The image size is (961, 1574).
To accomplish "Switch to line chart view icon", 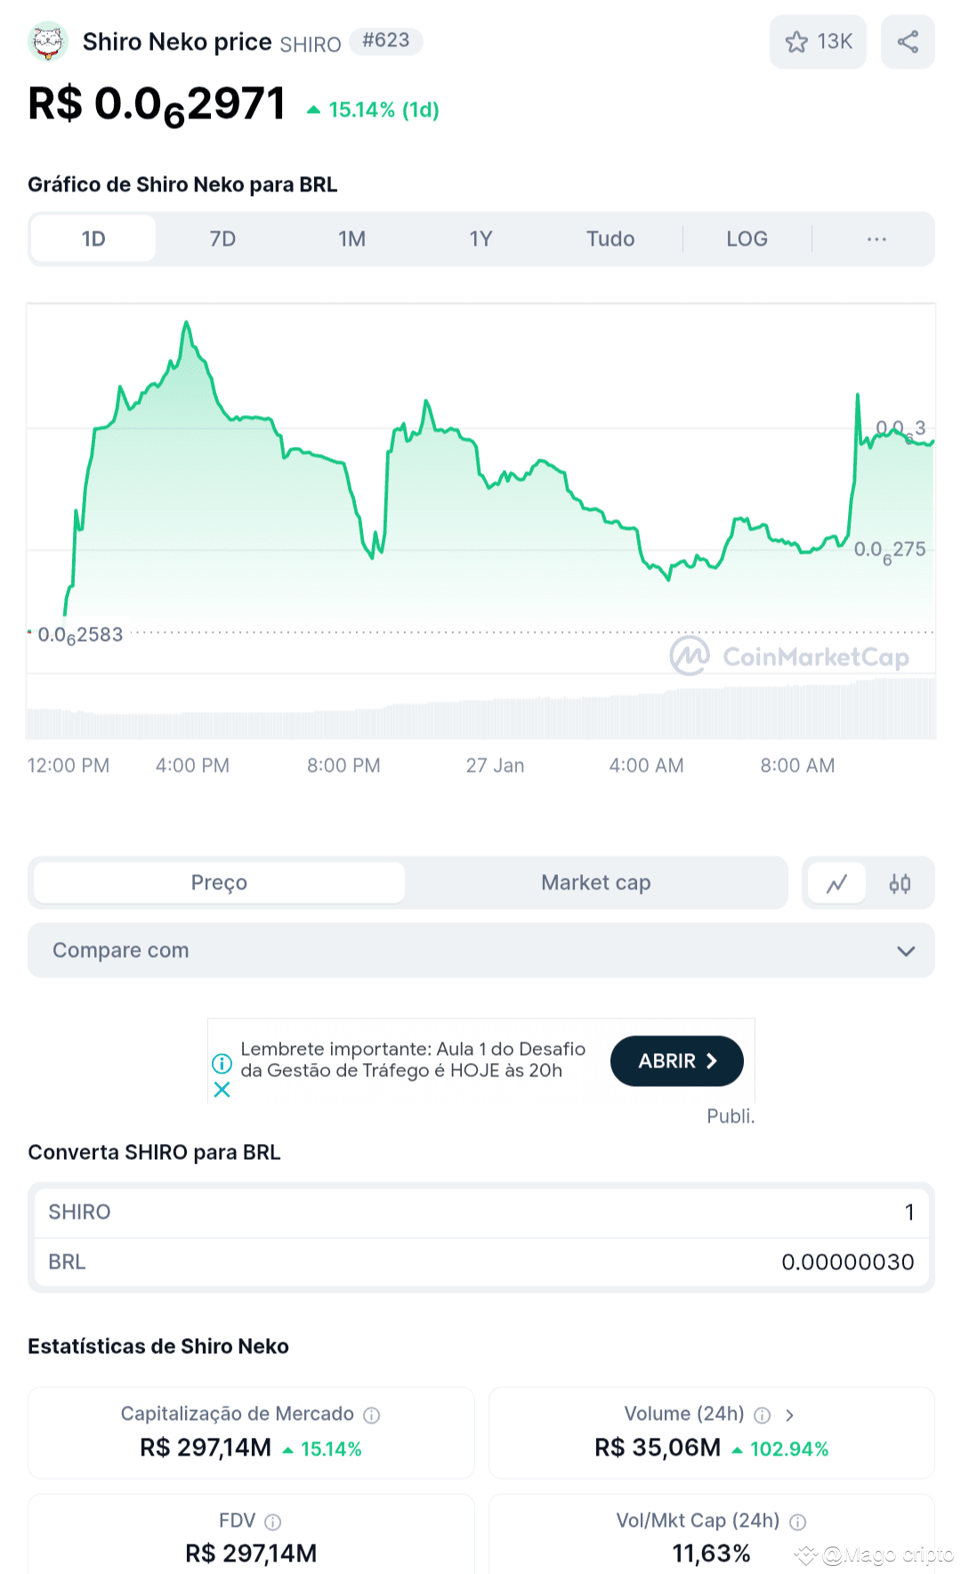I will [x=836, y=883].
